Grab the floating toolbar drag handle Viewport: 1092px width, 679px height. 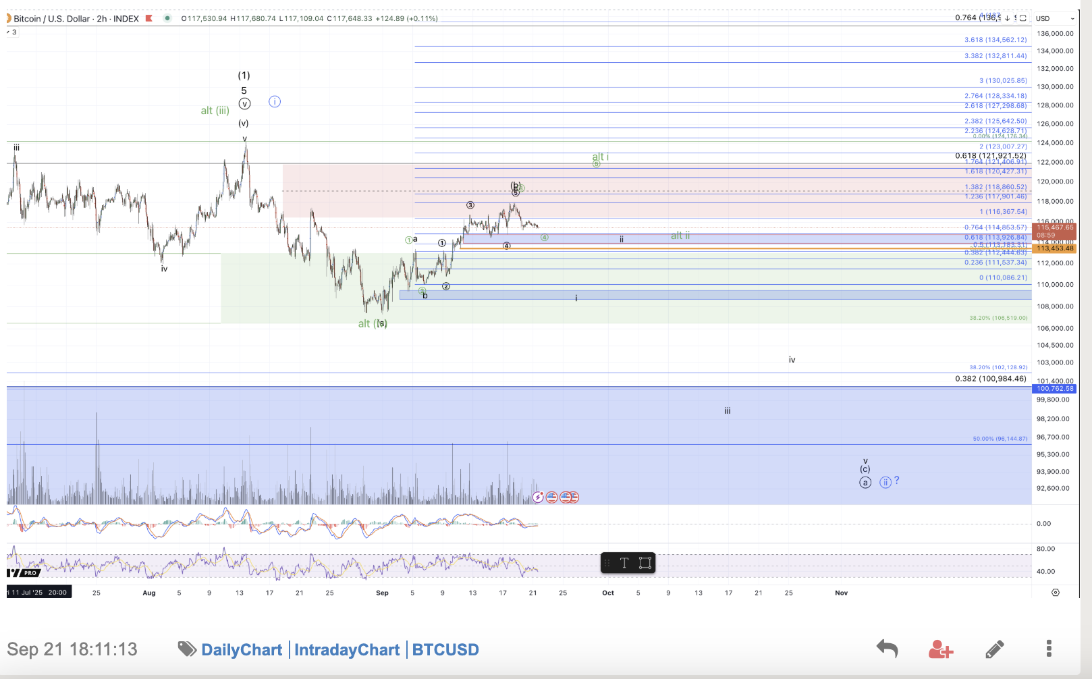607,563
